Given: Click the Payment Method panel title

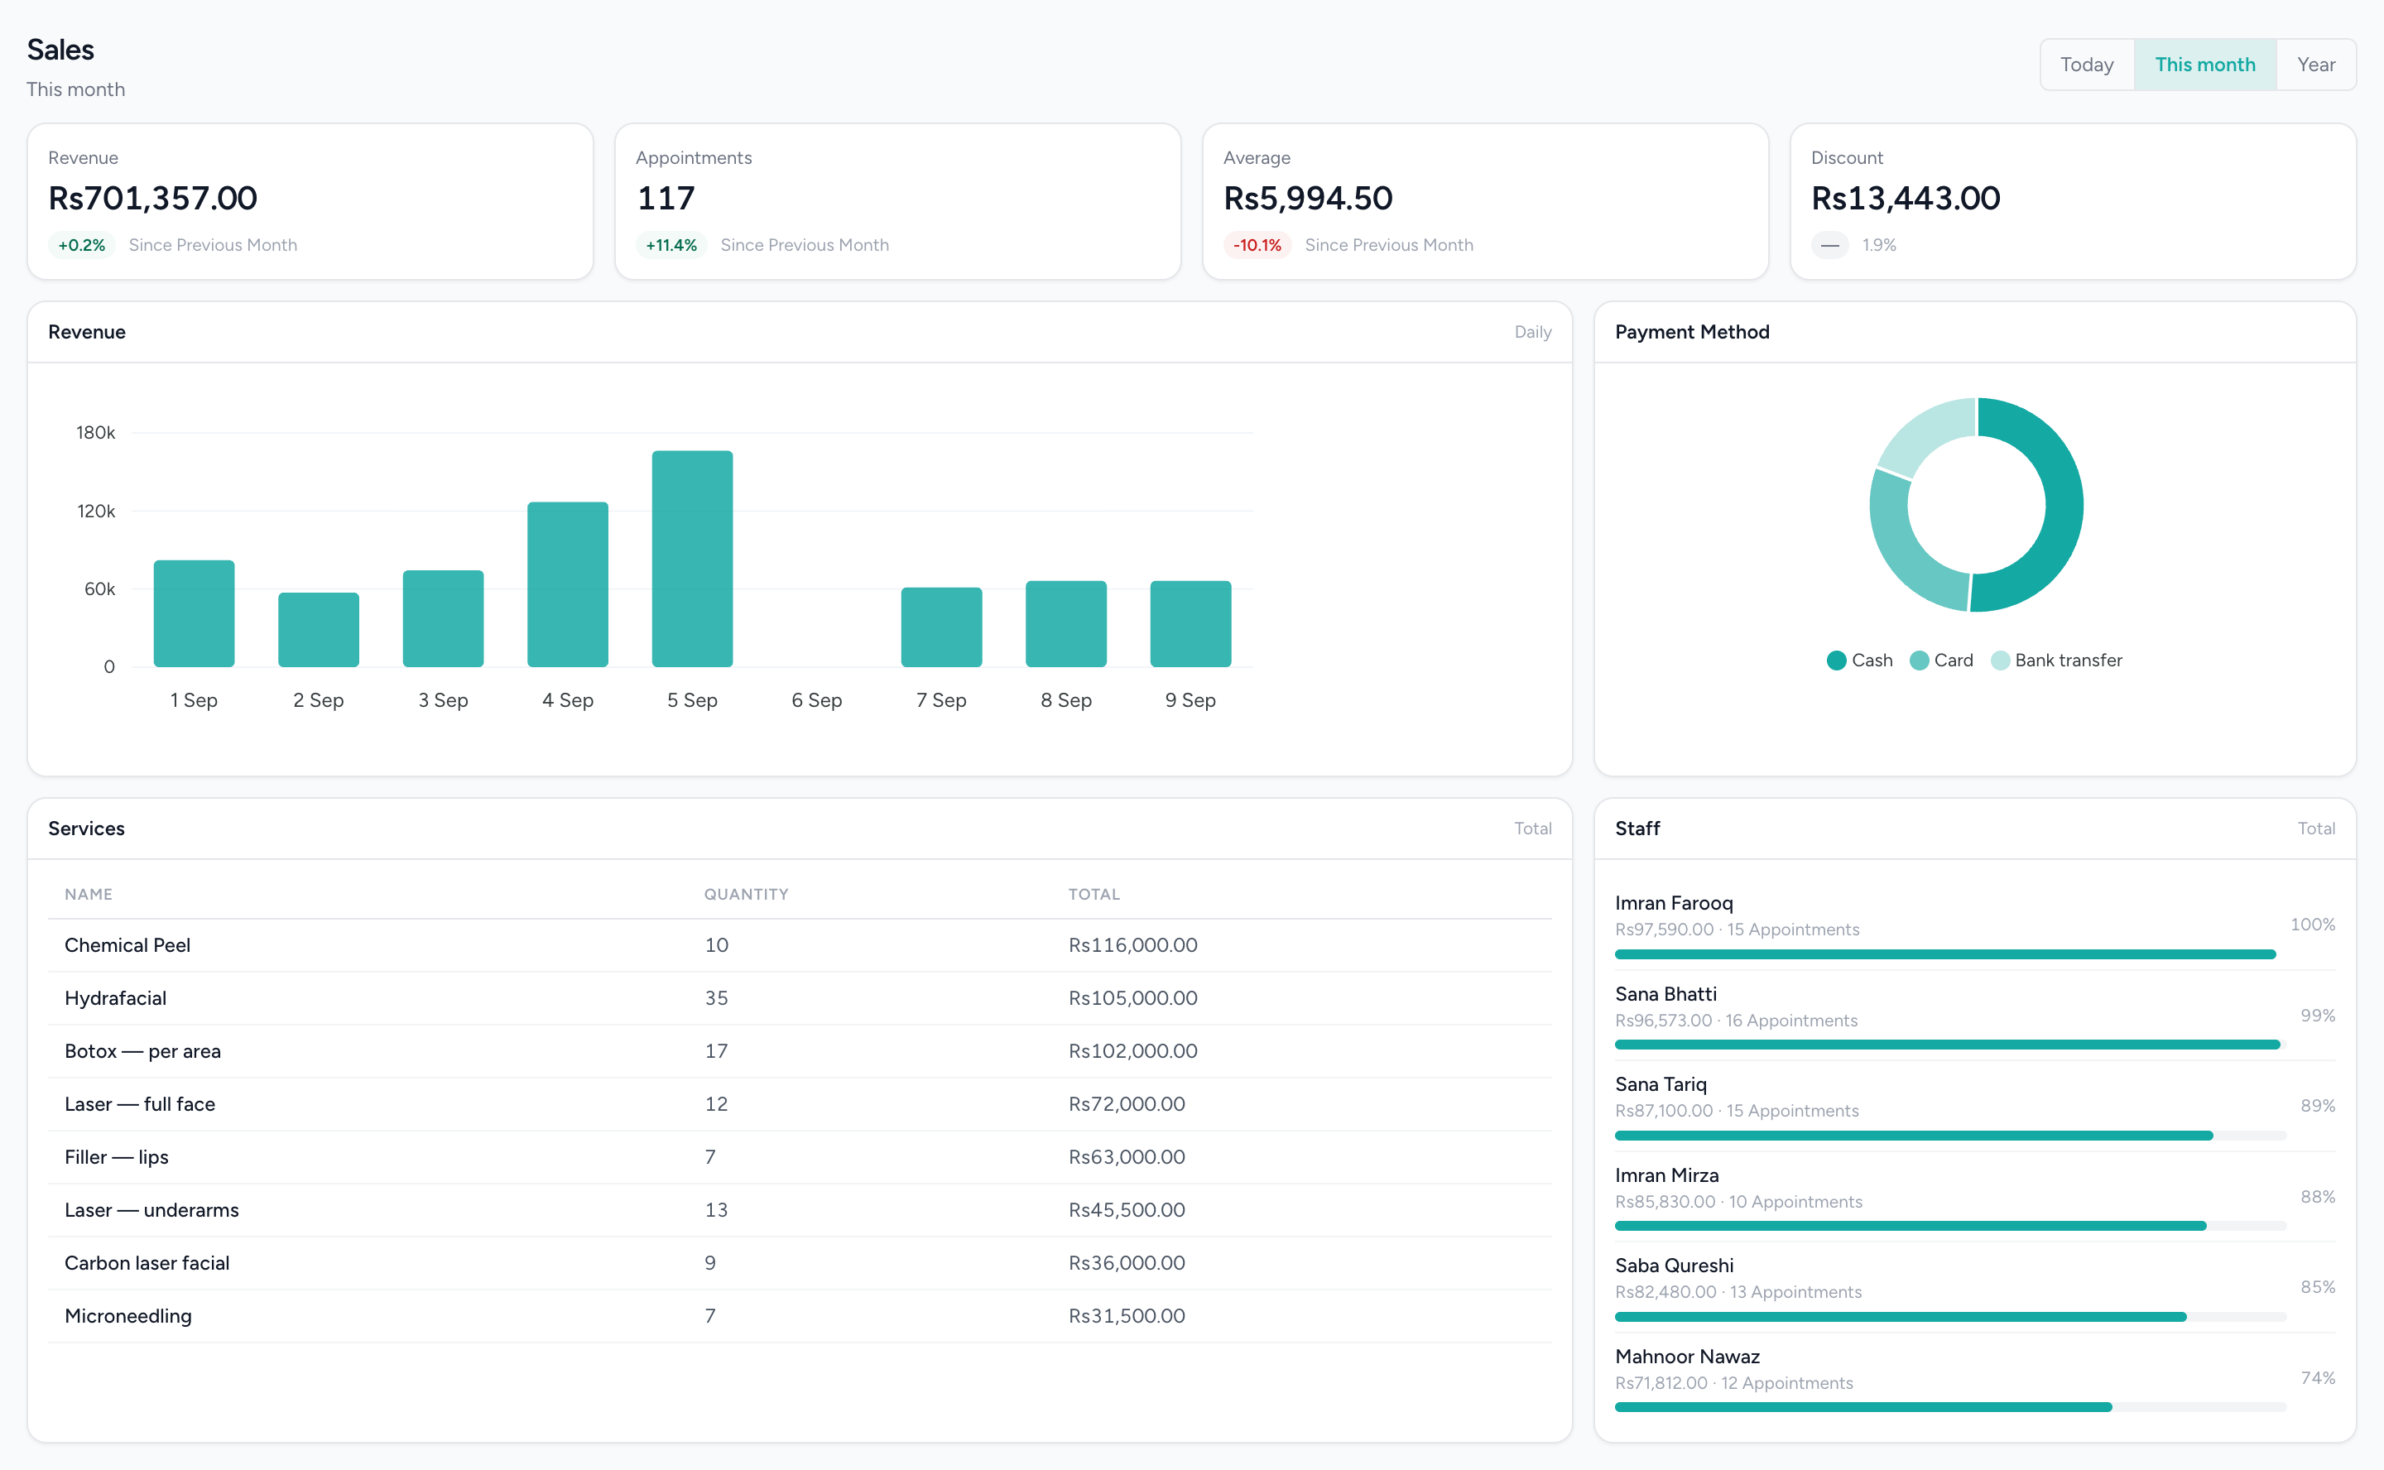Looking at the screenshot, I should (x=1692, y=332).
